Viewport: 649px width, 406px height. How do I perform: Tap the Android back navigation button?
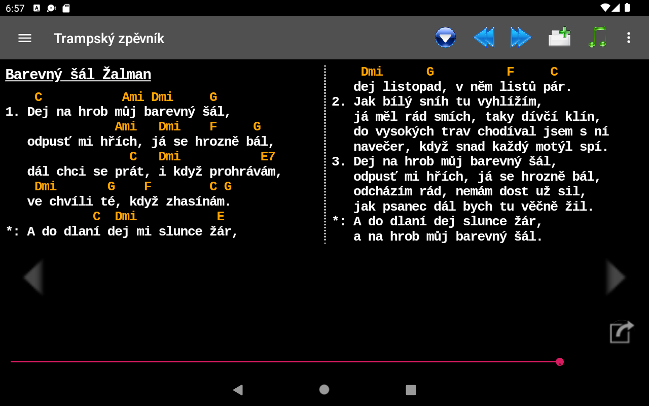[x=238, y=390]
